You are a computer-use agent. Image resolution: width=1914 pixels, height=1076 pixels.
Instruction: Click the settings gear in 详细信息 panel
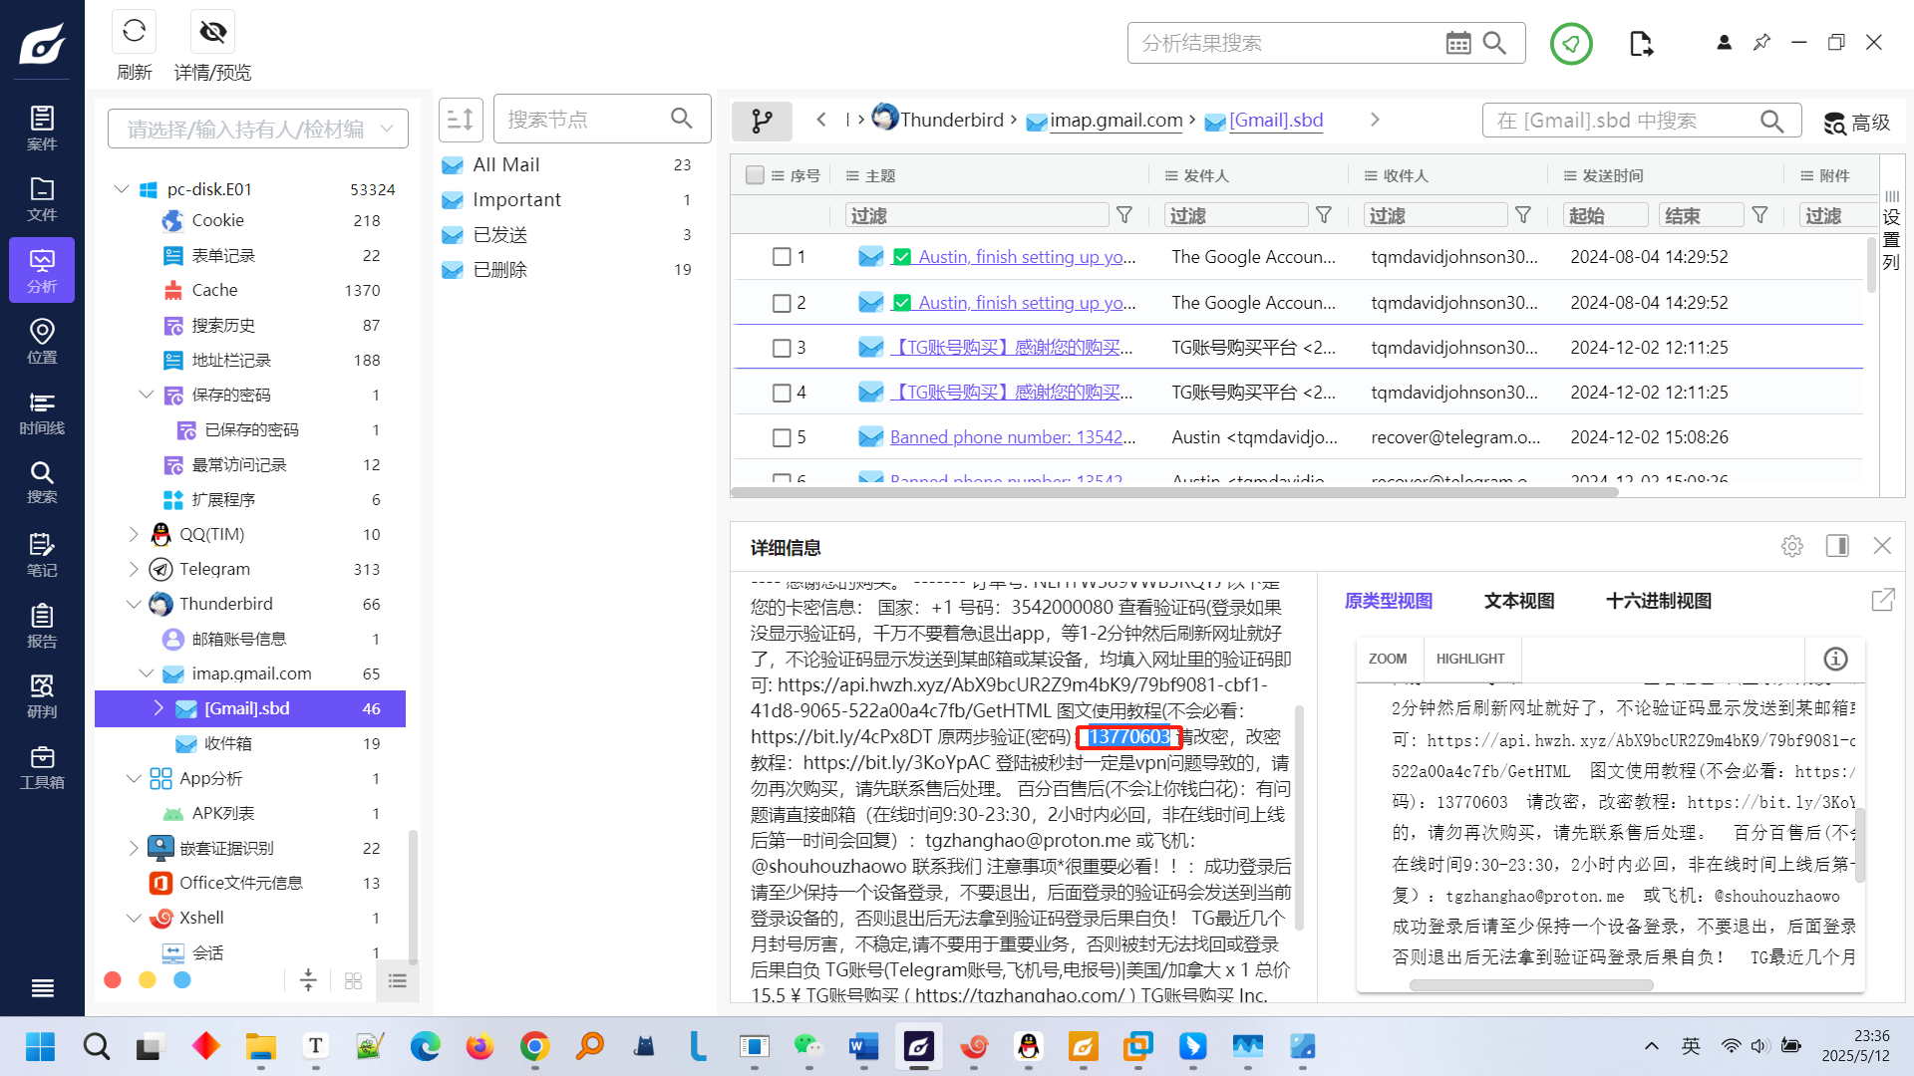1792,546
